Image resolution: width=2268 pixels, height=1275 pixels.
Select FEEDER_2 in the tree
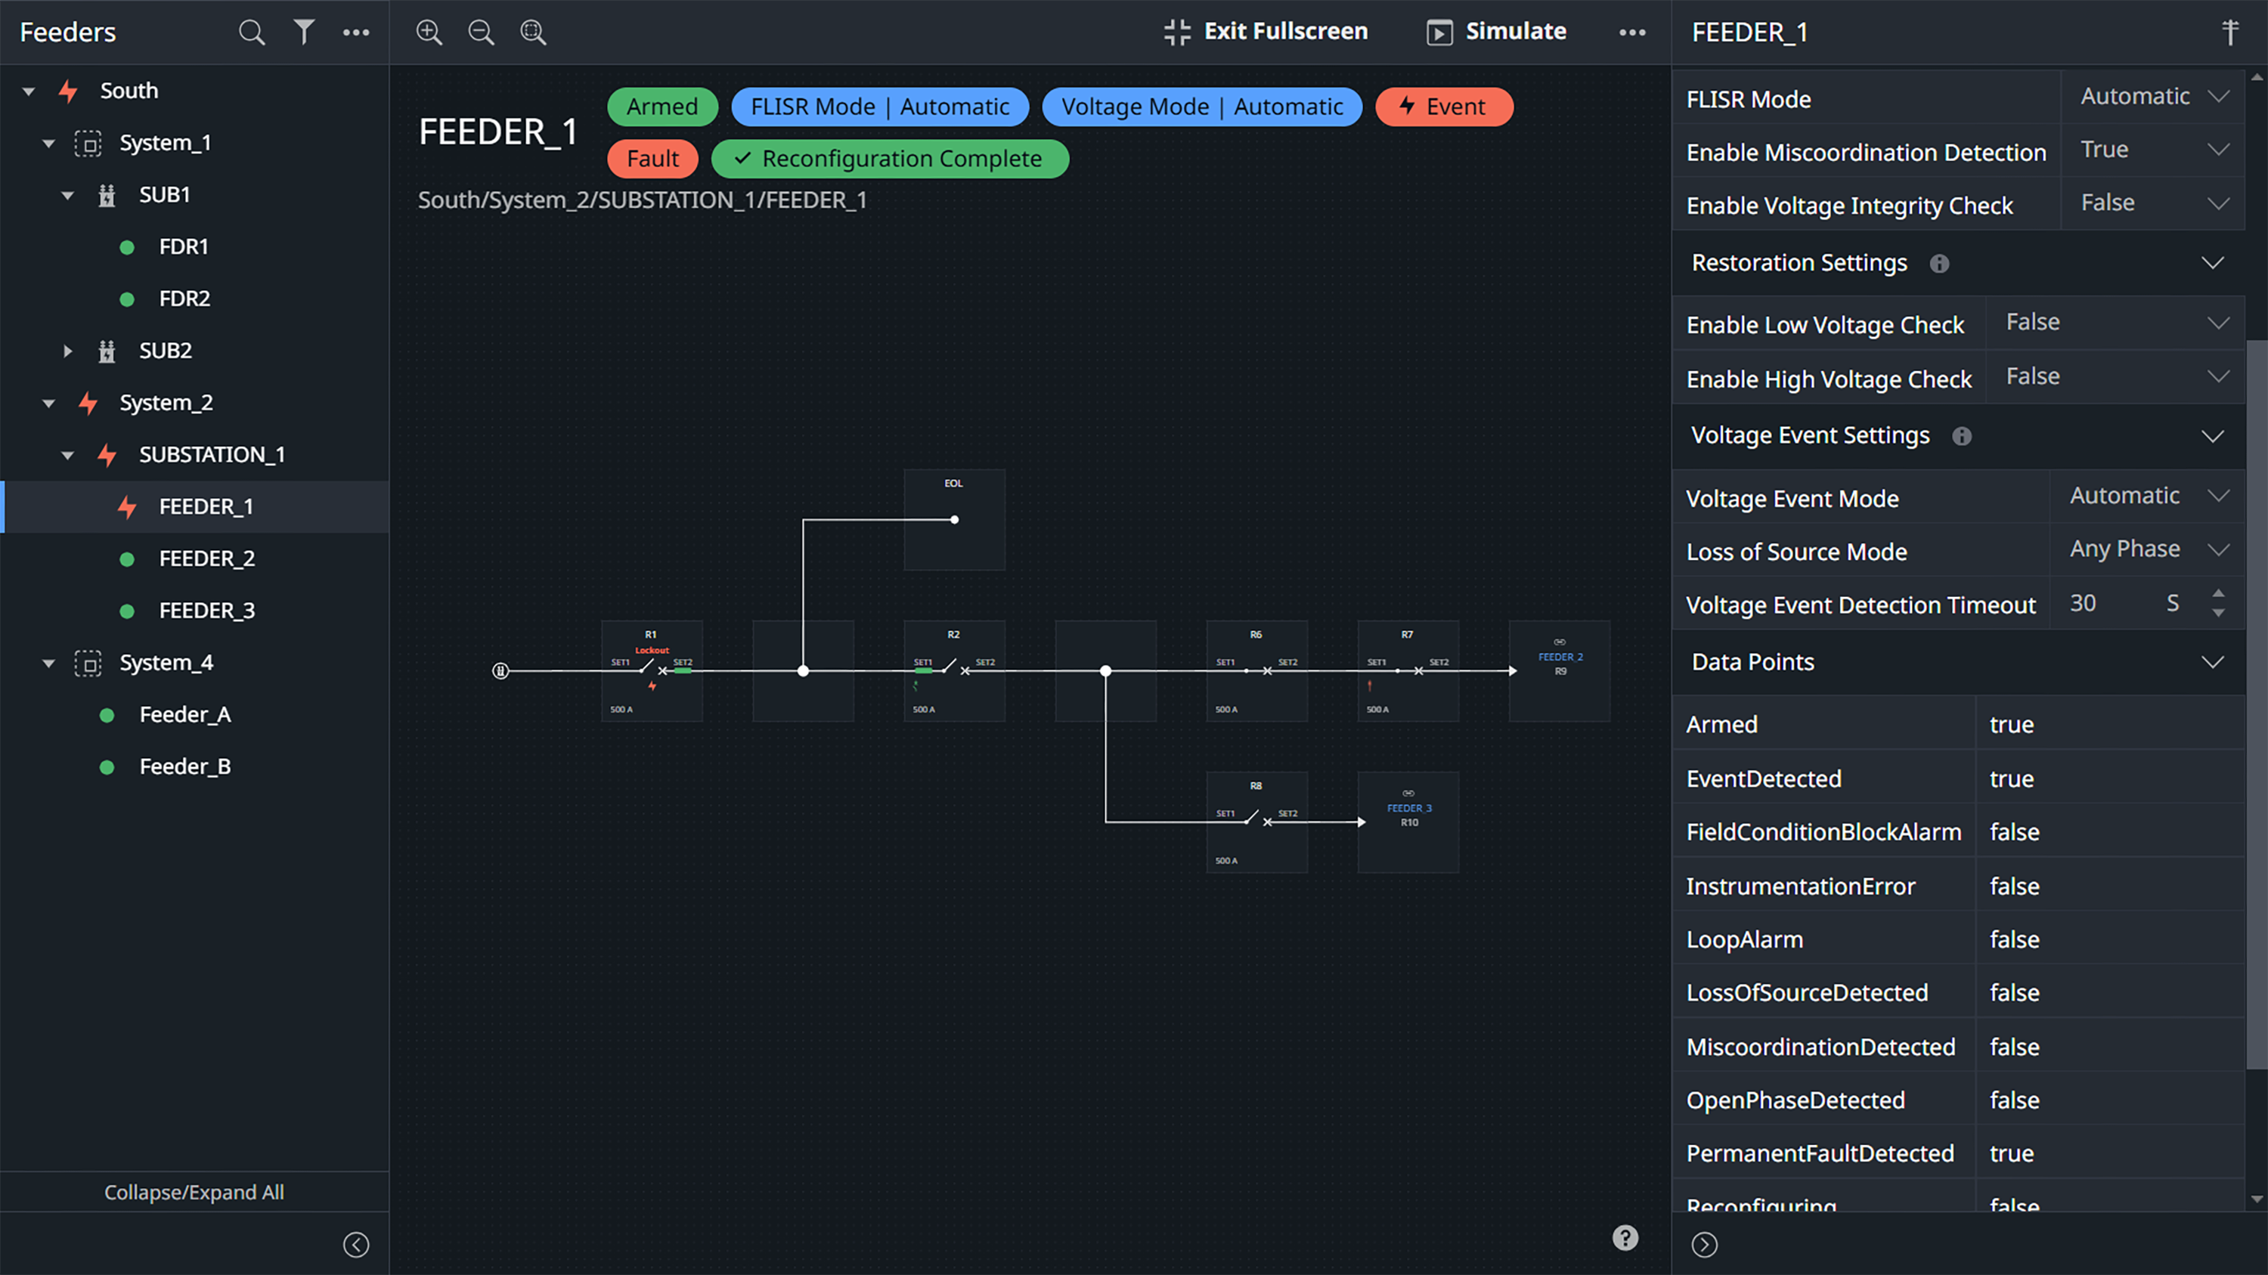pos(206,559)
